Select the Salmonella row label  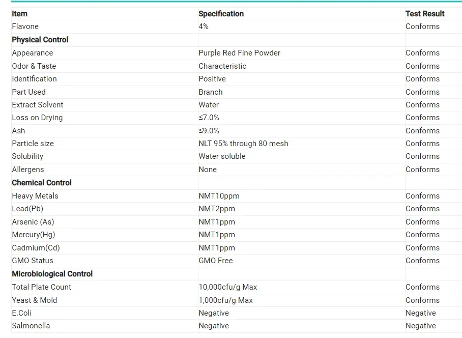(31, 326)
